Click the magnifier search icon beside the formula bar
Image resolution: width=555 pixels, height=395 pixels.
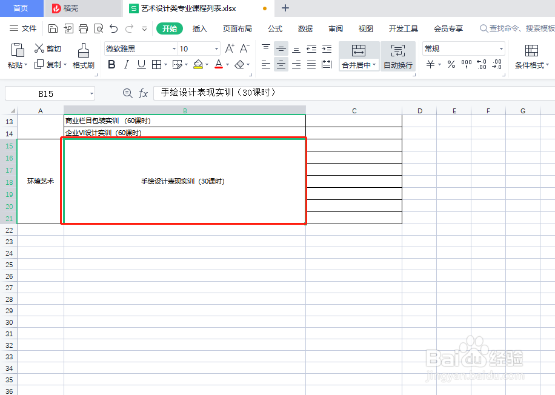click(x=127, y=93)
